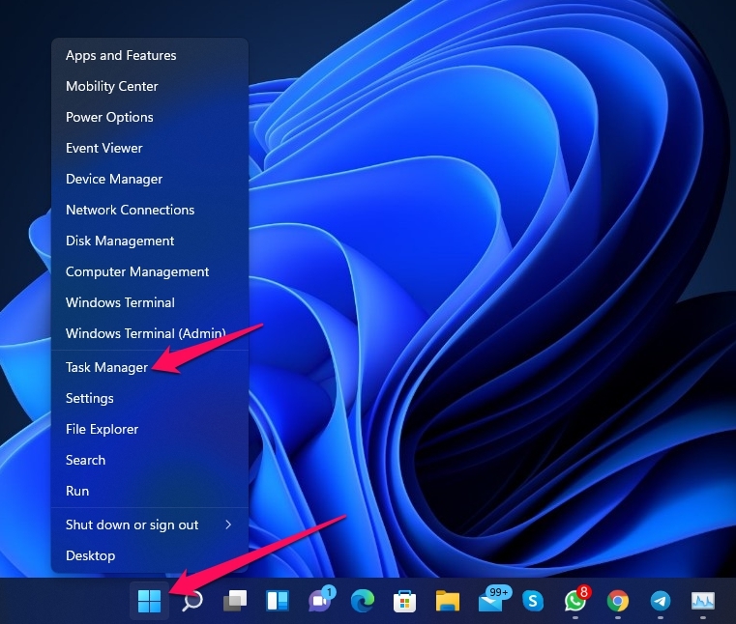Launch Windows Terminal (Admin)

149,334
